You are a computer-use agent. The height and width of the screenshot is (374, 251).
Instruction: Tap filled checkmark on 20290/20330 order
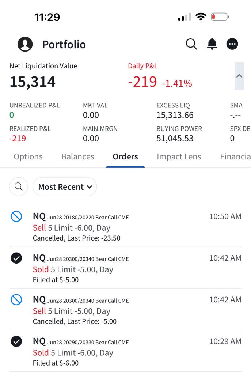[16, 342]
